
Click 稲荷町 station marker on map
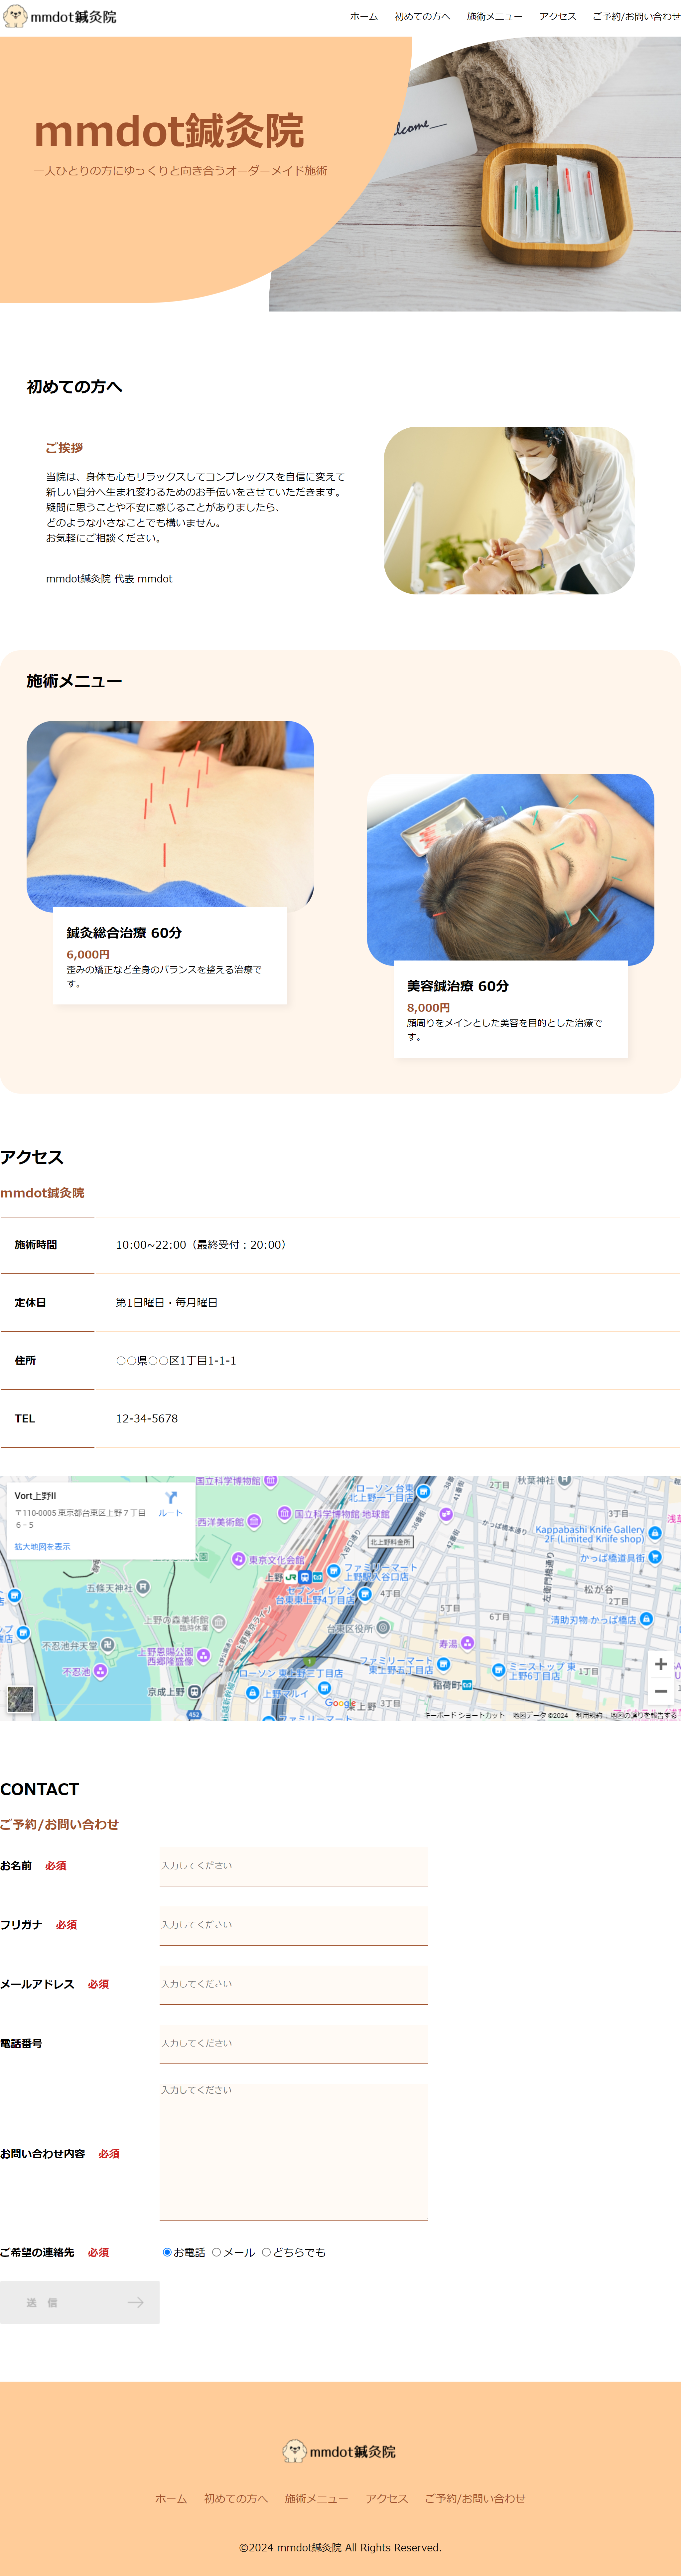click(467, 1685)
